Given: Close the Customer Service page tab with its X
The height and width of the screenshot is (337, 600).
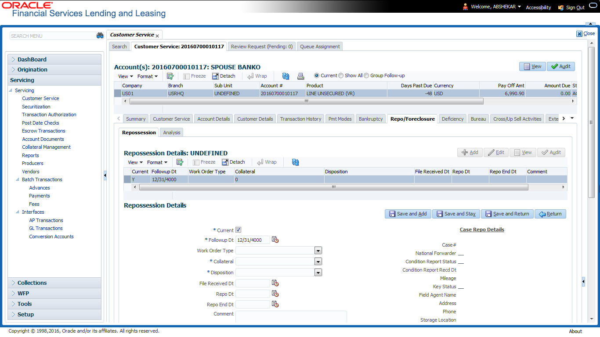Looking at the screenshot, I should pyautogui.click(x=157, y=36).
